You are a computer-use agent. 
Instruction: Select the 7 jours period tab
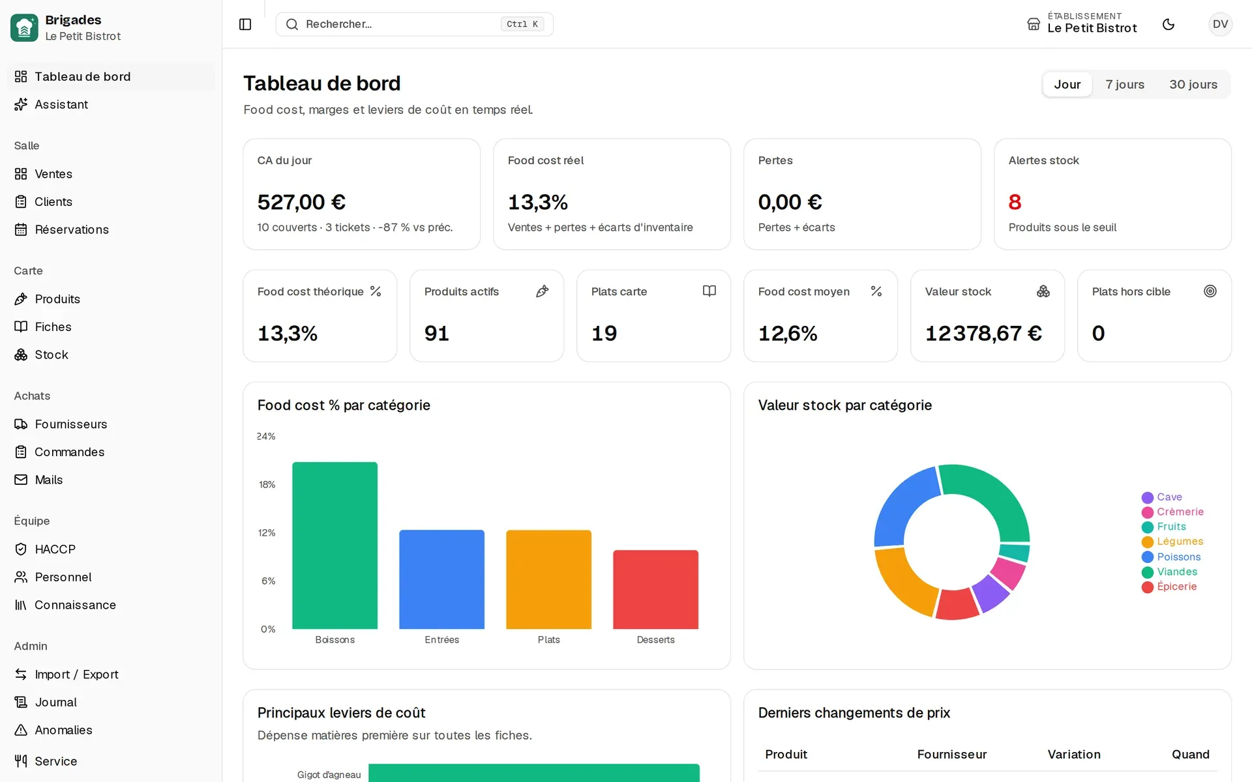(x=1125, y=84)
